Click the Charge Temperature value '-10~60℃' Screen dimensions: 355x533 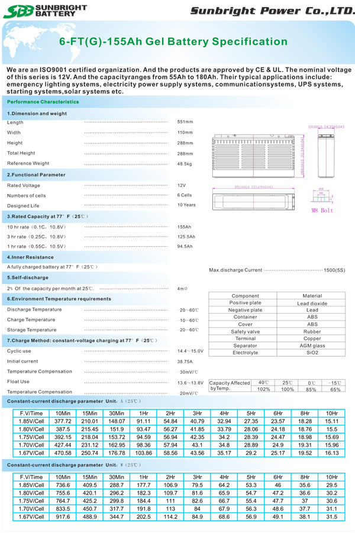click(x=188, y=320)
